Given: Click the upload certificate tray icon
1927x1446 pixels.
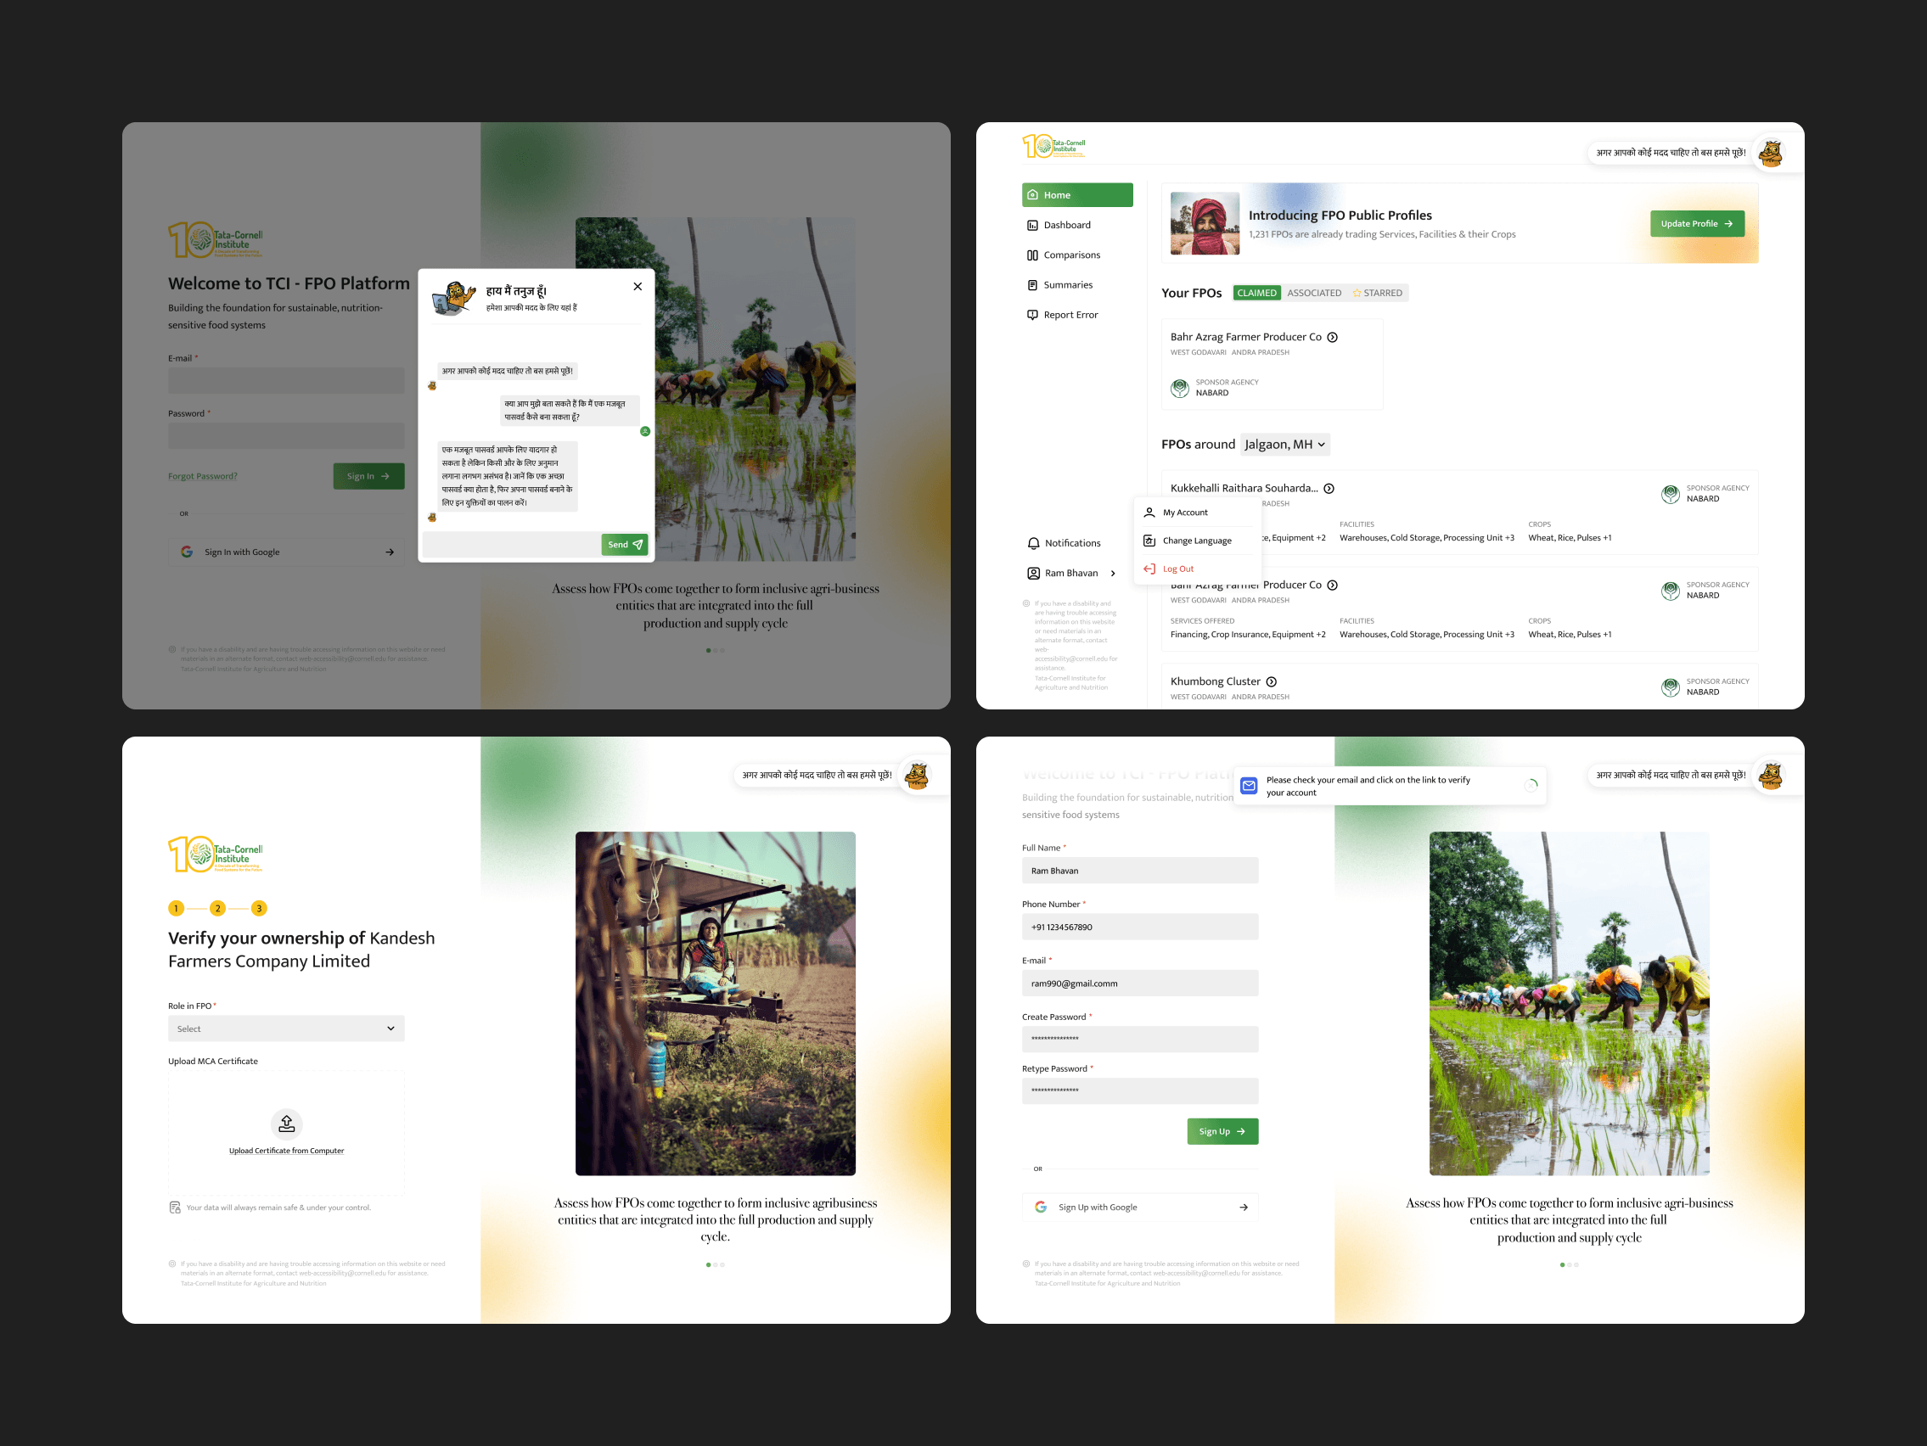Looking at the screenshot, I should [x=287, y=1124].
